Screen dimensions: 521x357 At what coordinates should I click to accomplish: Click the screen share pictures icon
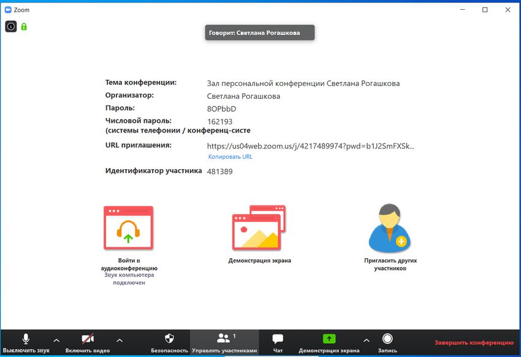point(259,227)
